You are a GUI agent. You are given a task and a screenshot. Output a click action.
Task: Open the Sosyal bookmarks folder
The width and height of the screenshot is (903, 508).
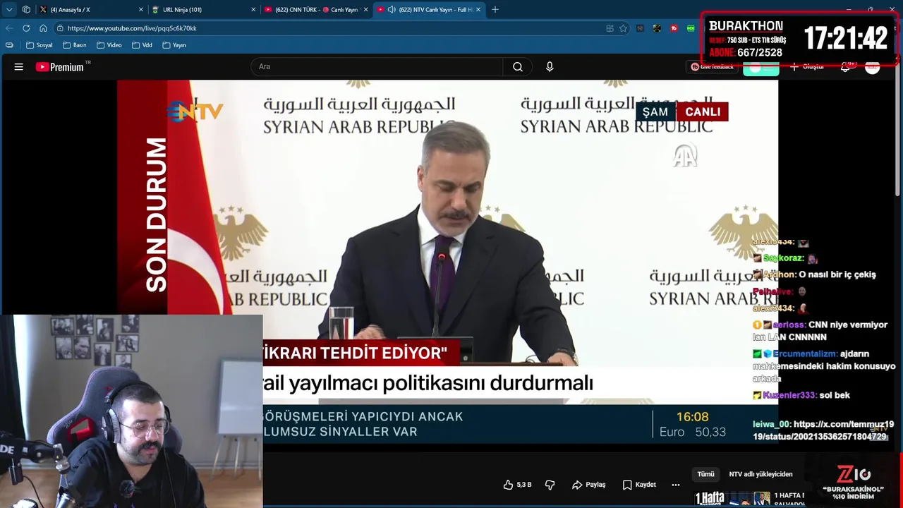[x=40, y=45]
